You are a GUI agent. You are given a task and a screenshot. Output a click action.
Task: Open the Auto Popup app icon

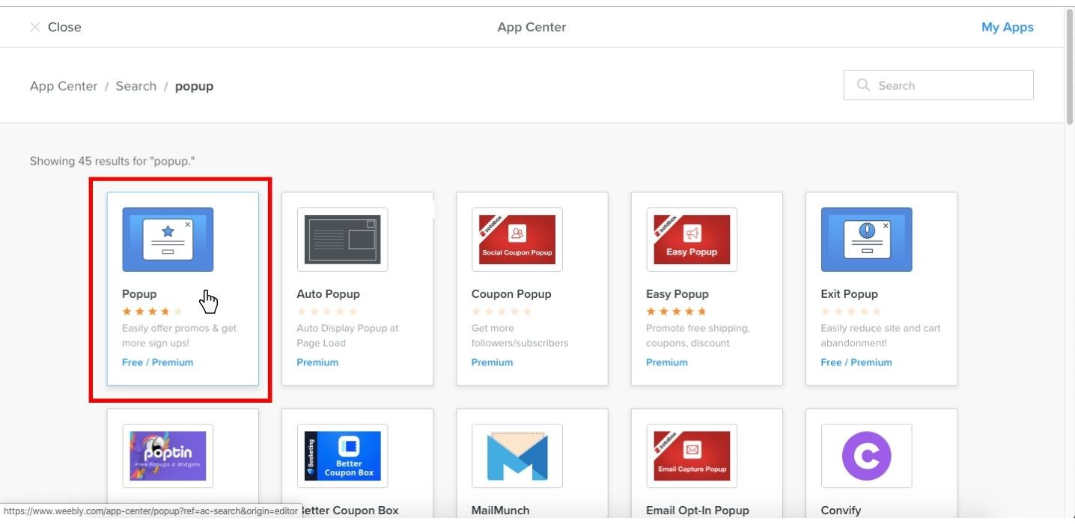click(342, 240)
